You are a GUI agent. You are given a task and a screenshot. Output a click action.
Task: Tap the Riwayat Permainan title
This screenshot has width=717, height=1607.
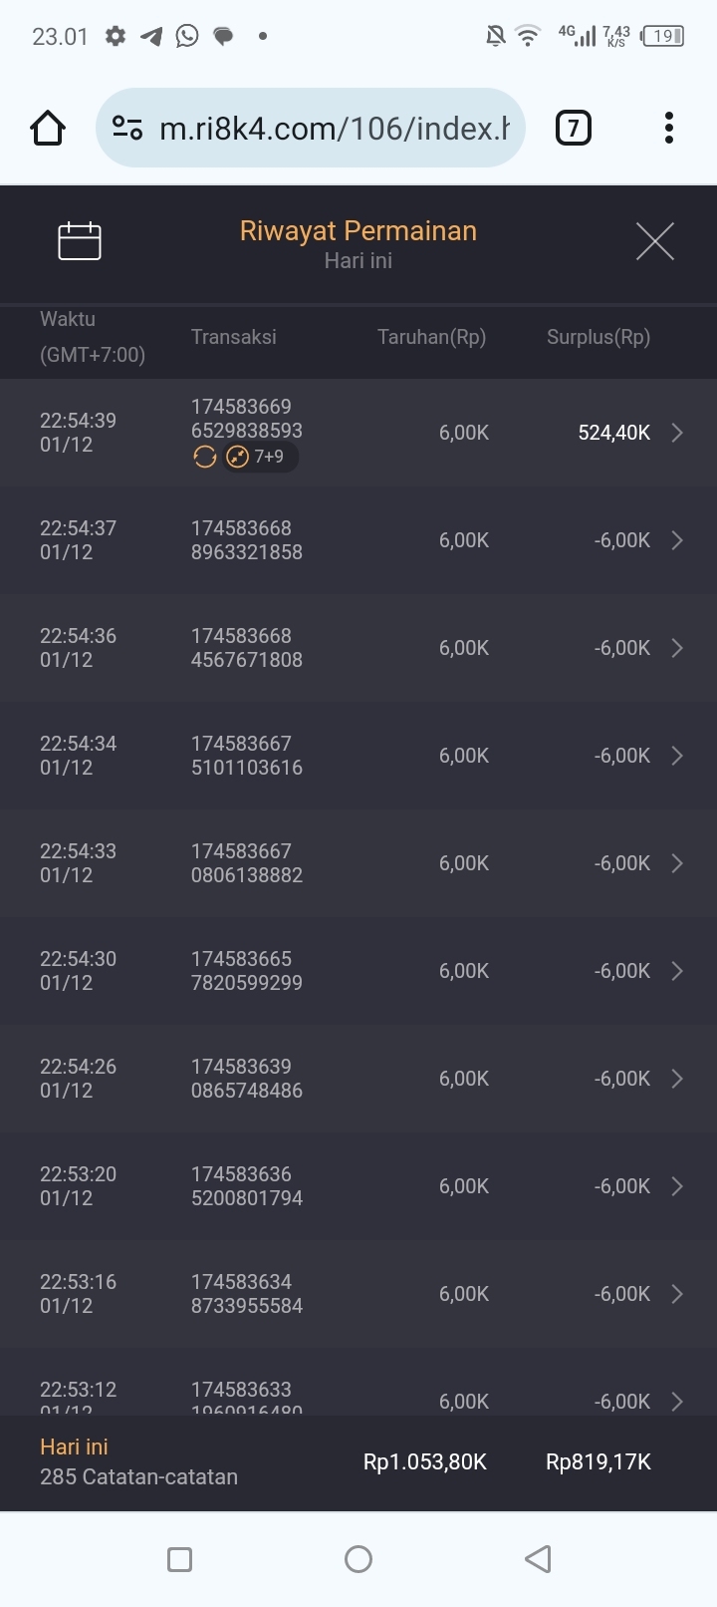coord(358,231)
